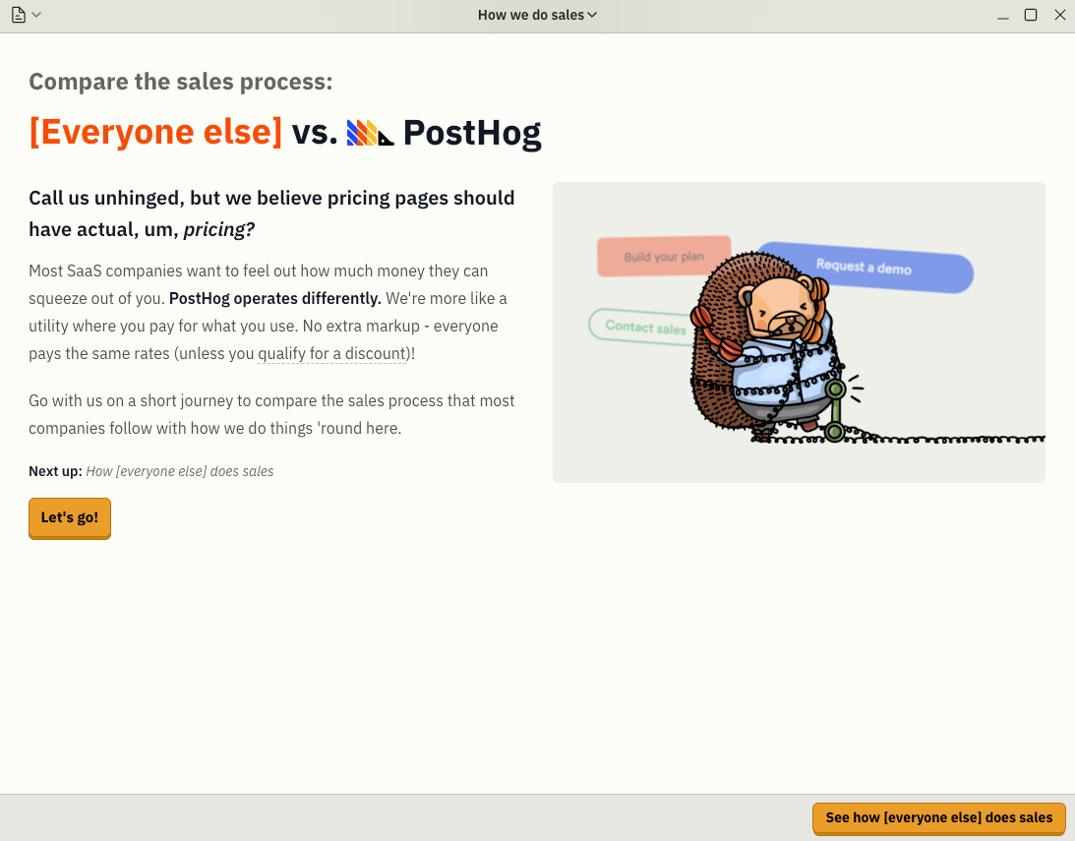The width and height of the screenshot is (1075, 841).
Task: Click the 'Contact sales' pill in illustration
Action: (643, 328)
